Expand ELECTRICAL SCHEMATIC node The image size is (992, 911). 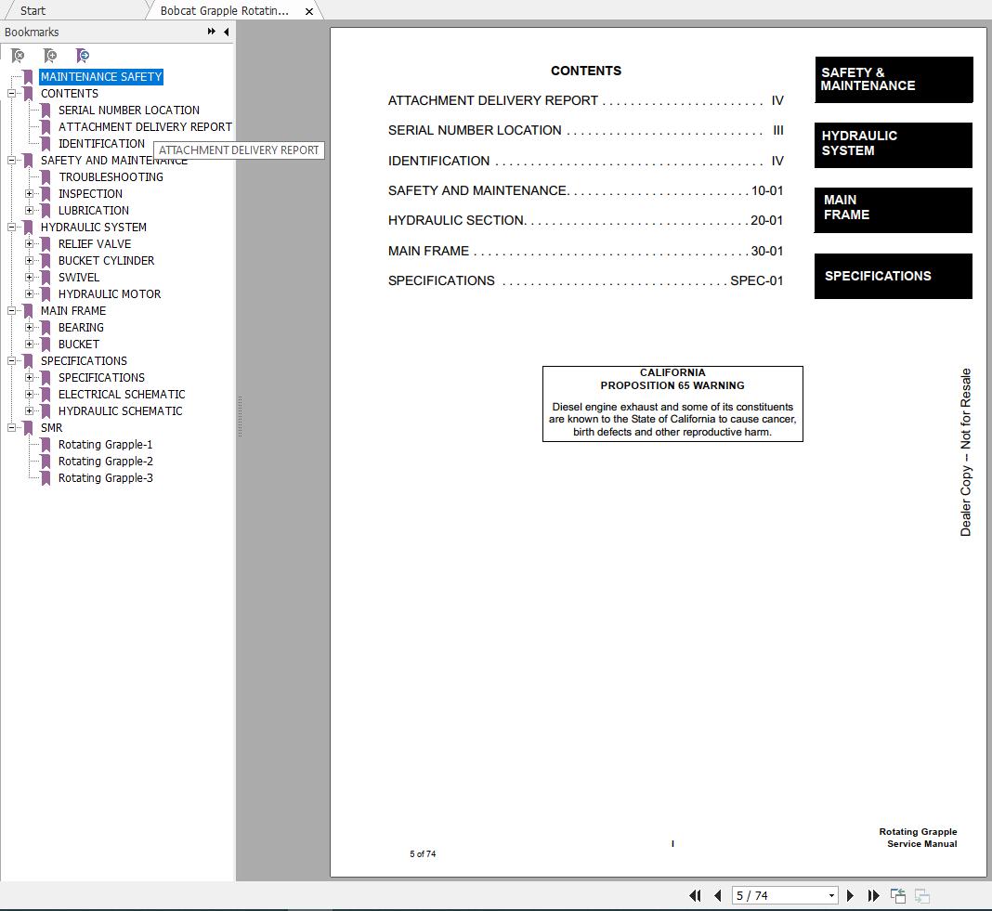[29, 394]
